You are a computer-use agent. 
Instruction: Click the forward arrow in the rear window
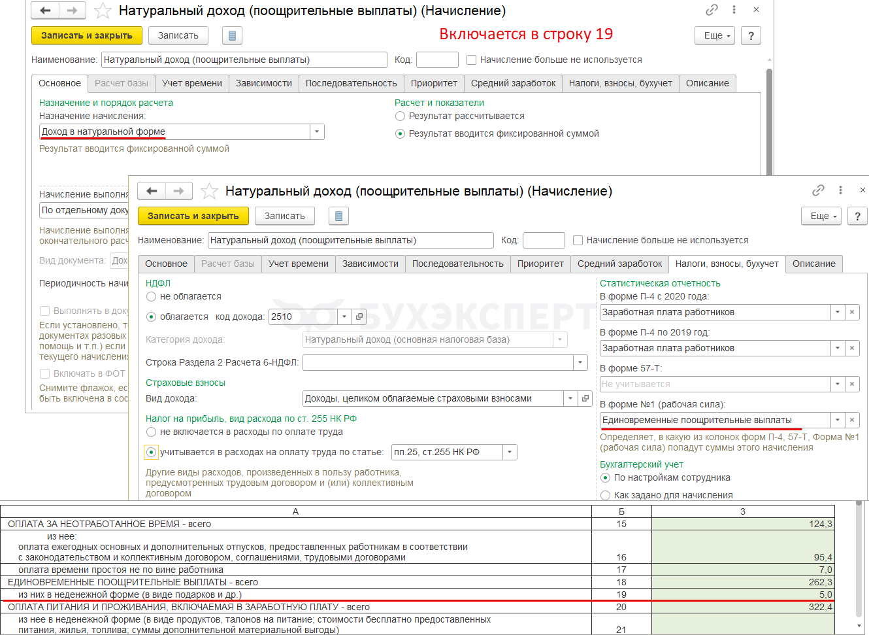[73, 10]
